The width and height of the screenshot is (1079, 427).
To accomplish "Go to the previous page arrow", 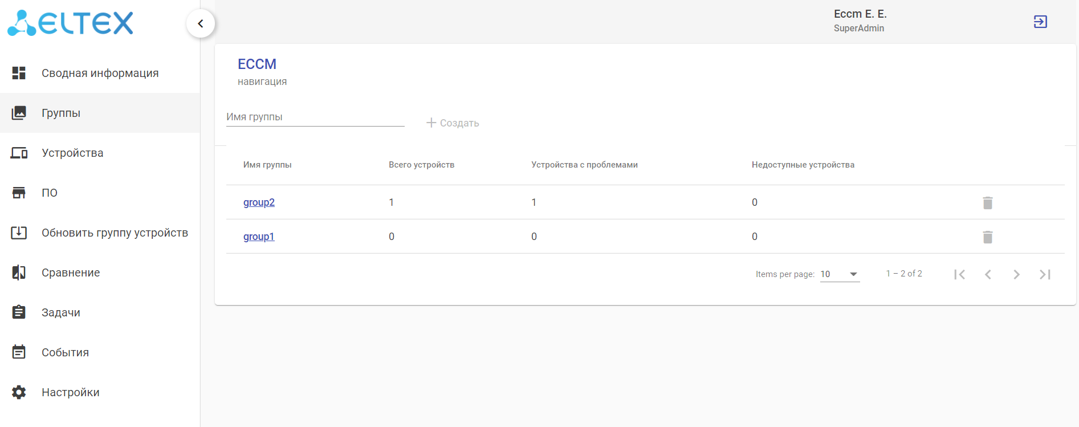I will coord(988,274).
